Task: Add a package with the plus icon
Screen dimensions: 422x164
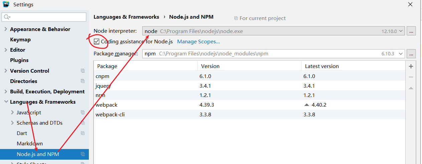Action: [x=411, y=66]
